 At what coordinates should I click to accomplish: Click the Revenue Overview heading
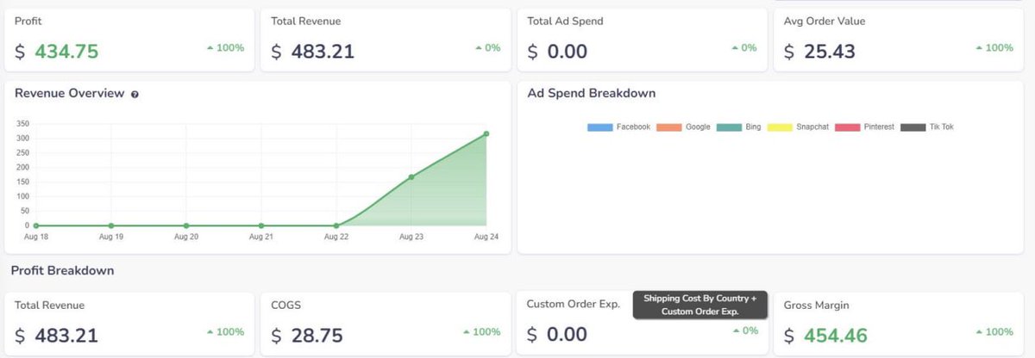pyautogui.click(x=70, y=93)
